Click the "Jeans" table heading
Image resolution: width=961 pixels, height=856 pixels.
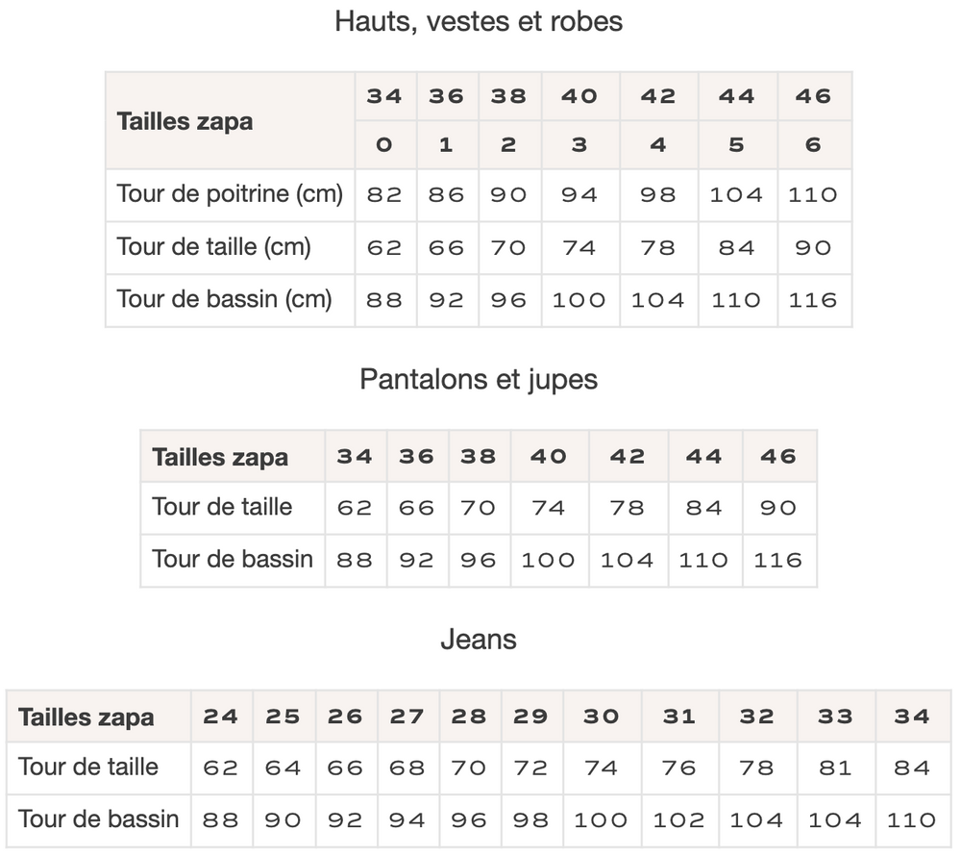479,639
